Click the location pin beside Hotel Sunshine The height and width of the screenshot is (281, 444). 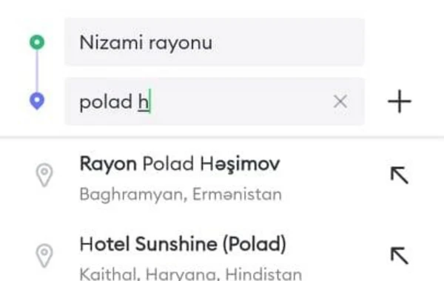(x=44, y=256)
